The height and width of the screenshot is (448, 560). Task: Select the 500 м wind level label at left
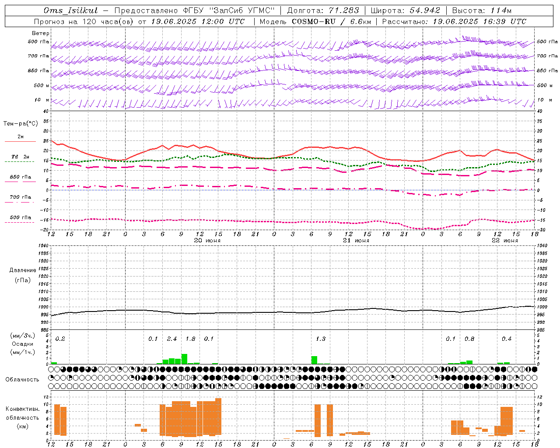[42, 85]
